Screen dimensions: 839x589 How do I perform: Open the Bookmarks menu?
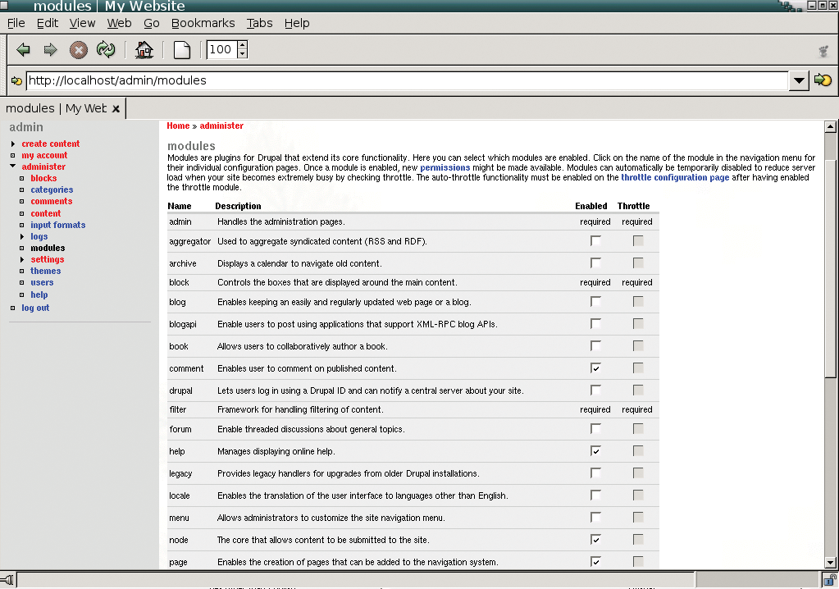[203, 23]
